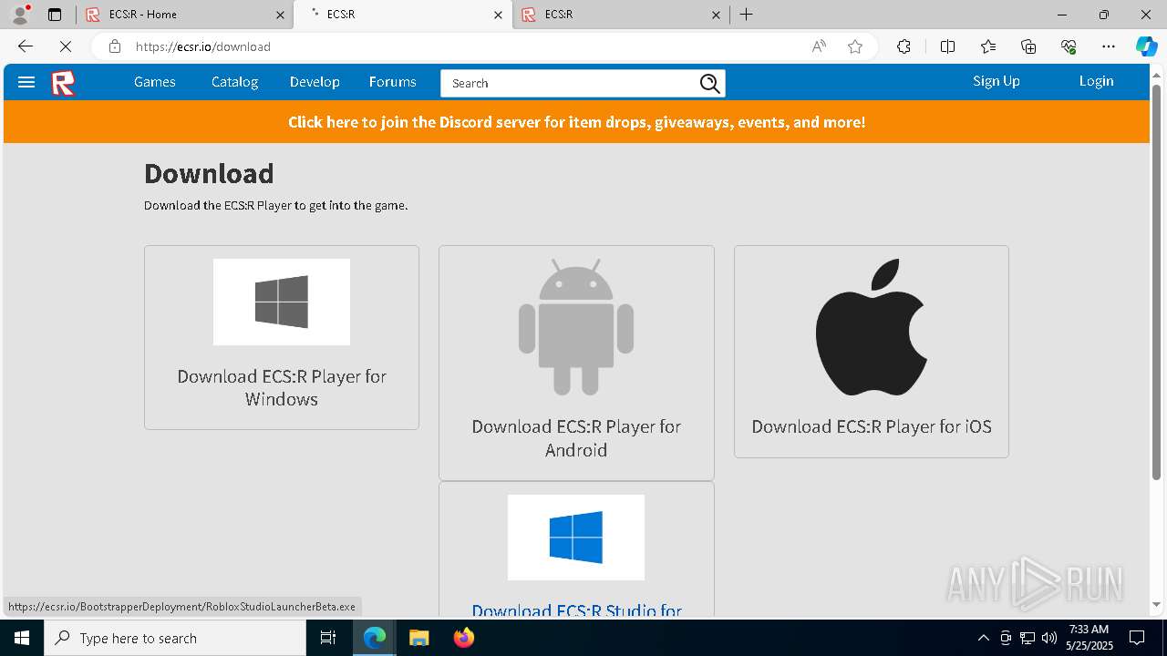The width and height of the screenshot is (1167, 656).
Task: Click the Android robot icon
Action: [x=576, y=326]
